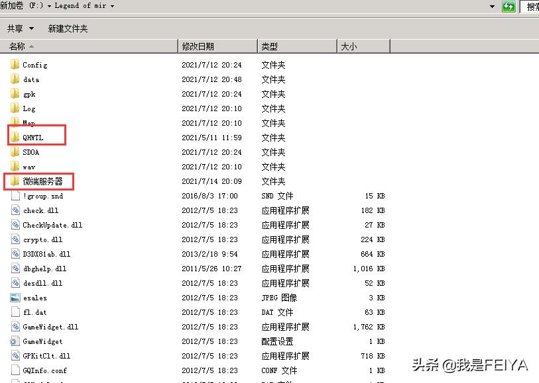Select the GameWidget 配置设置 file icon
Image resolution: width=539 pixels, height=383 pixels.
point(15,341)
